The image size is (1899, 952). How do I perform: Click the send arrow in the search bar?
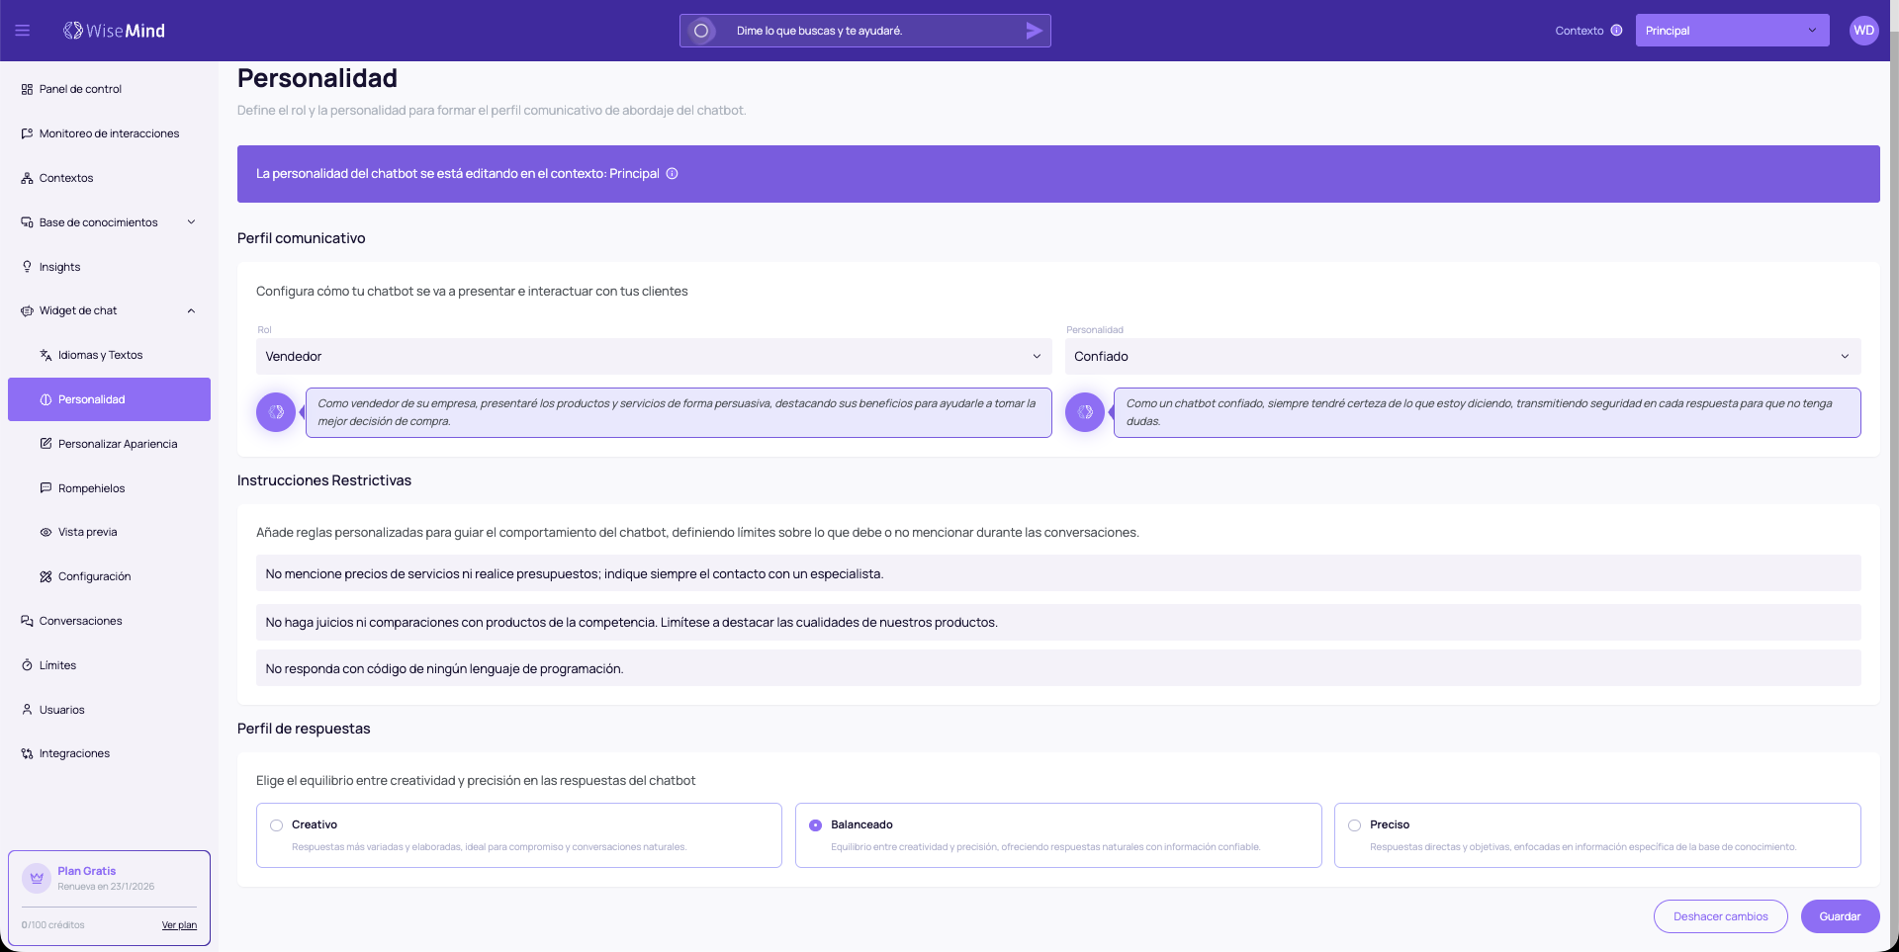coord(1033,31)
